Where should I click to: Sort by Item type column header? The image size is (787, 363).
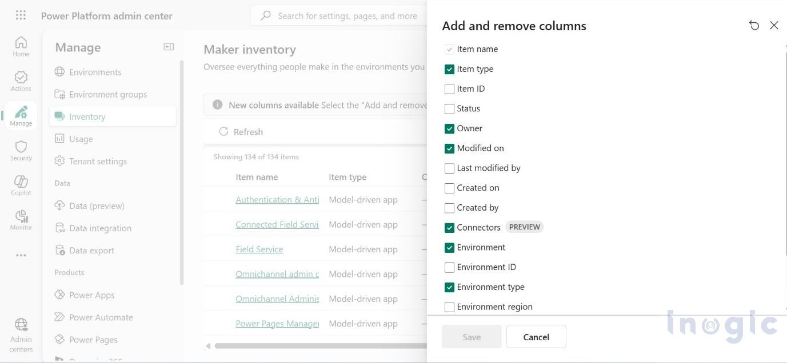click(x=347, y=177)
